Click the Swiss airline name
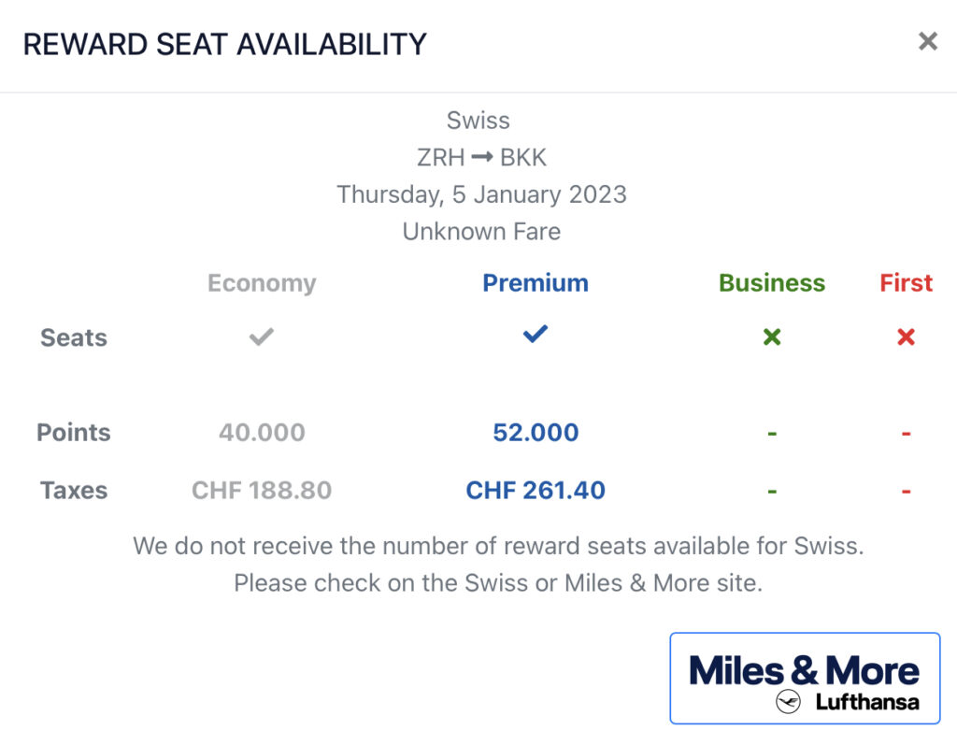This screenshot has width=957, height=730. pos(478,121)
